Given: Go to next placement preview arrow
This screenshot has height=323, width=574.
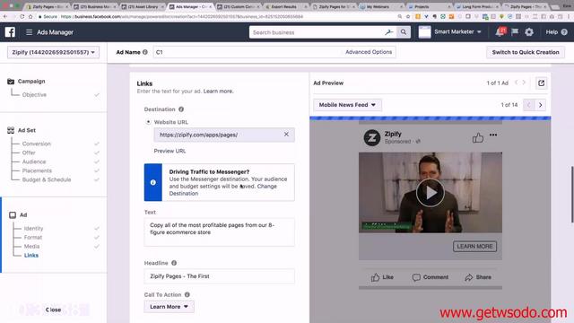Looking at the screenshot, I should 540,105.
